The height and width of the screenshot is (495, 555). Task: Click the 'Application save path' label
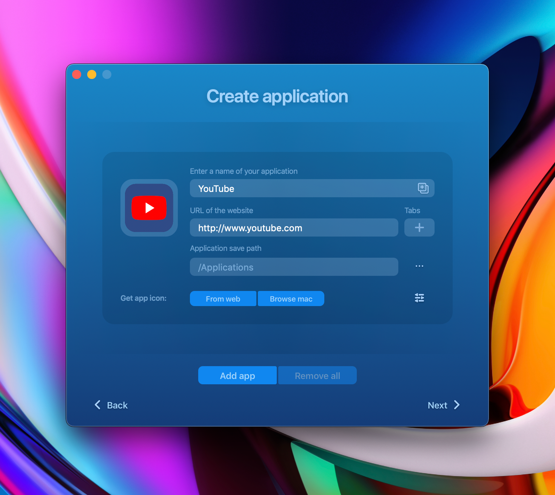pos(226,248)
